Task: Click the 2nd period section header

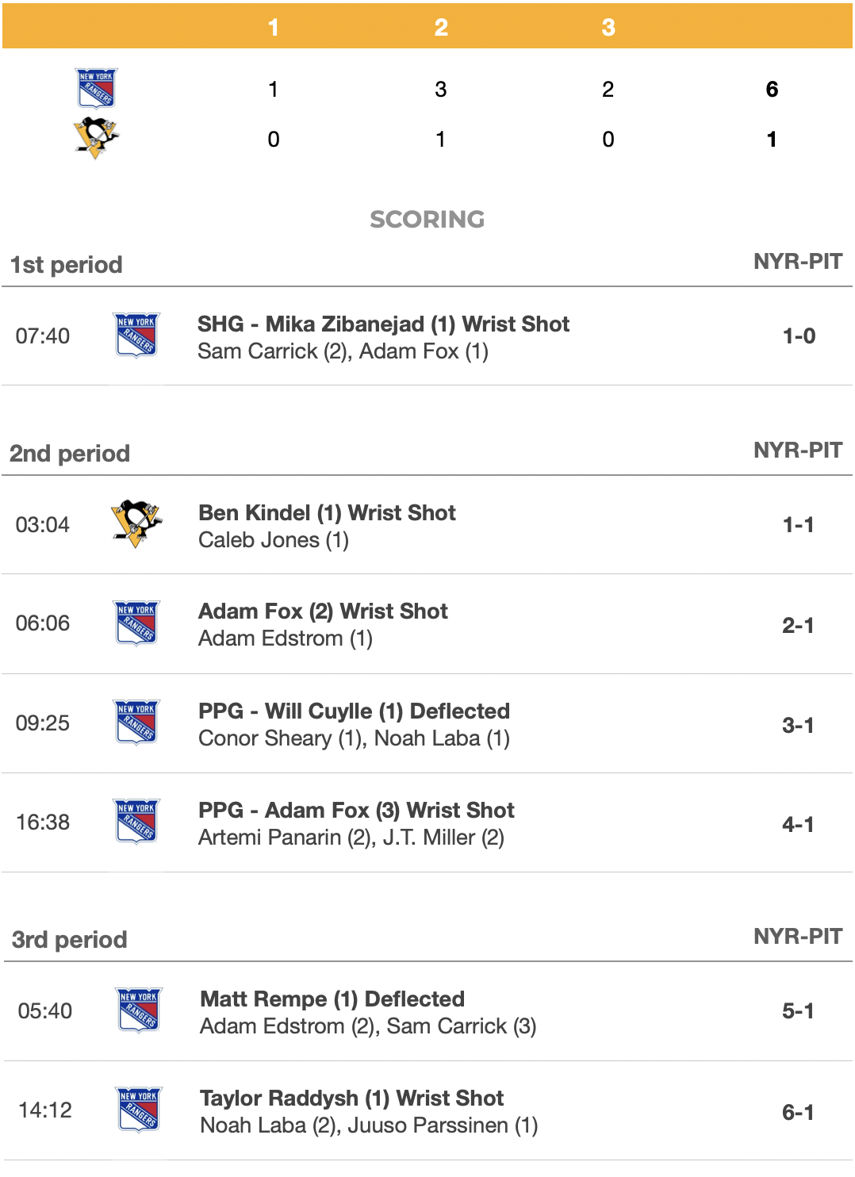Action: coord(70,454)
